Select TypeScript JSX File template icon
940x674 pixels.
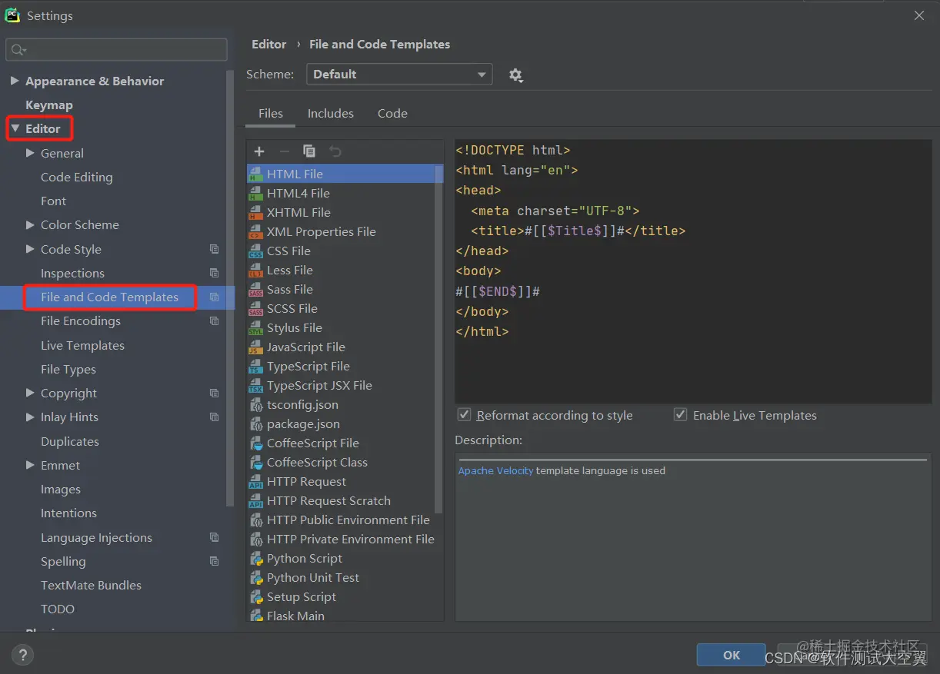[x=255, y=386]
